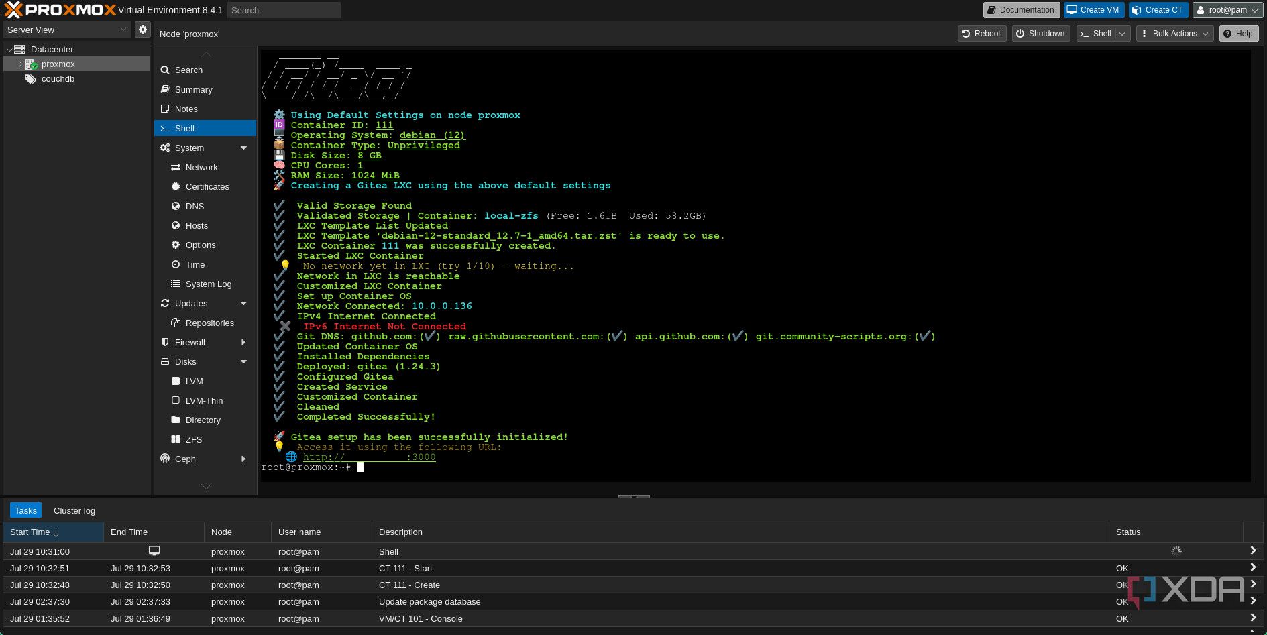Click Create CT button

1158,10
